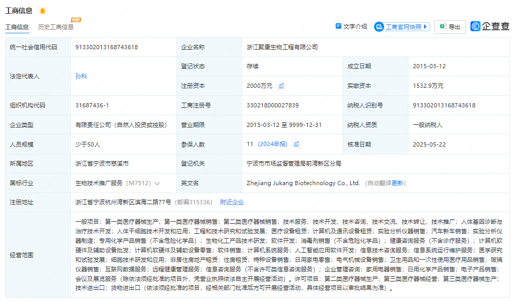Click the 文字介绍 icon button
The image size is (516, 301).
click(x=351, y=26)
